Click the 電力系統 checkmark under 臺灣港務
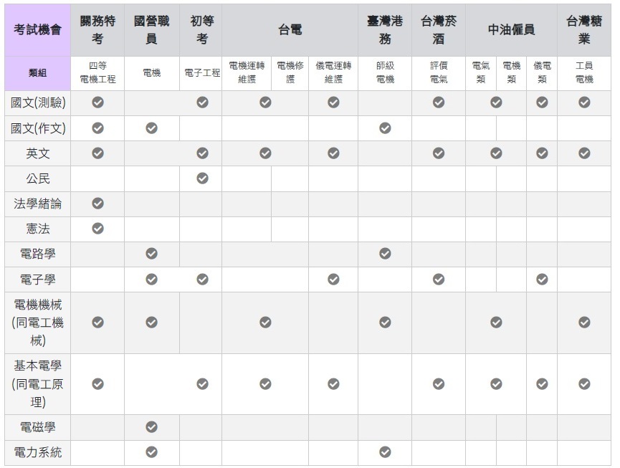Screen dimensions: 620x468 [x=385, y=452]
